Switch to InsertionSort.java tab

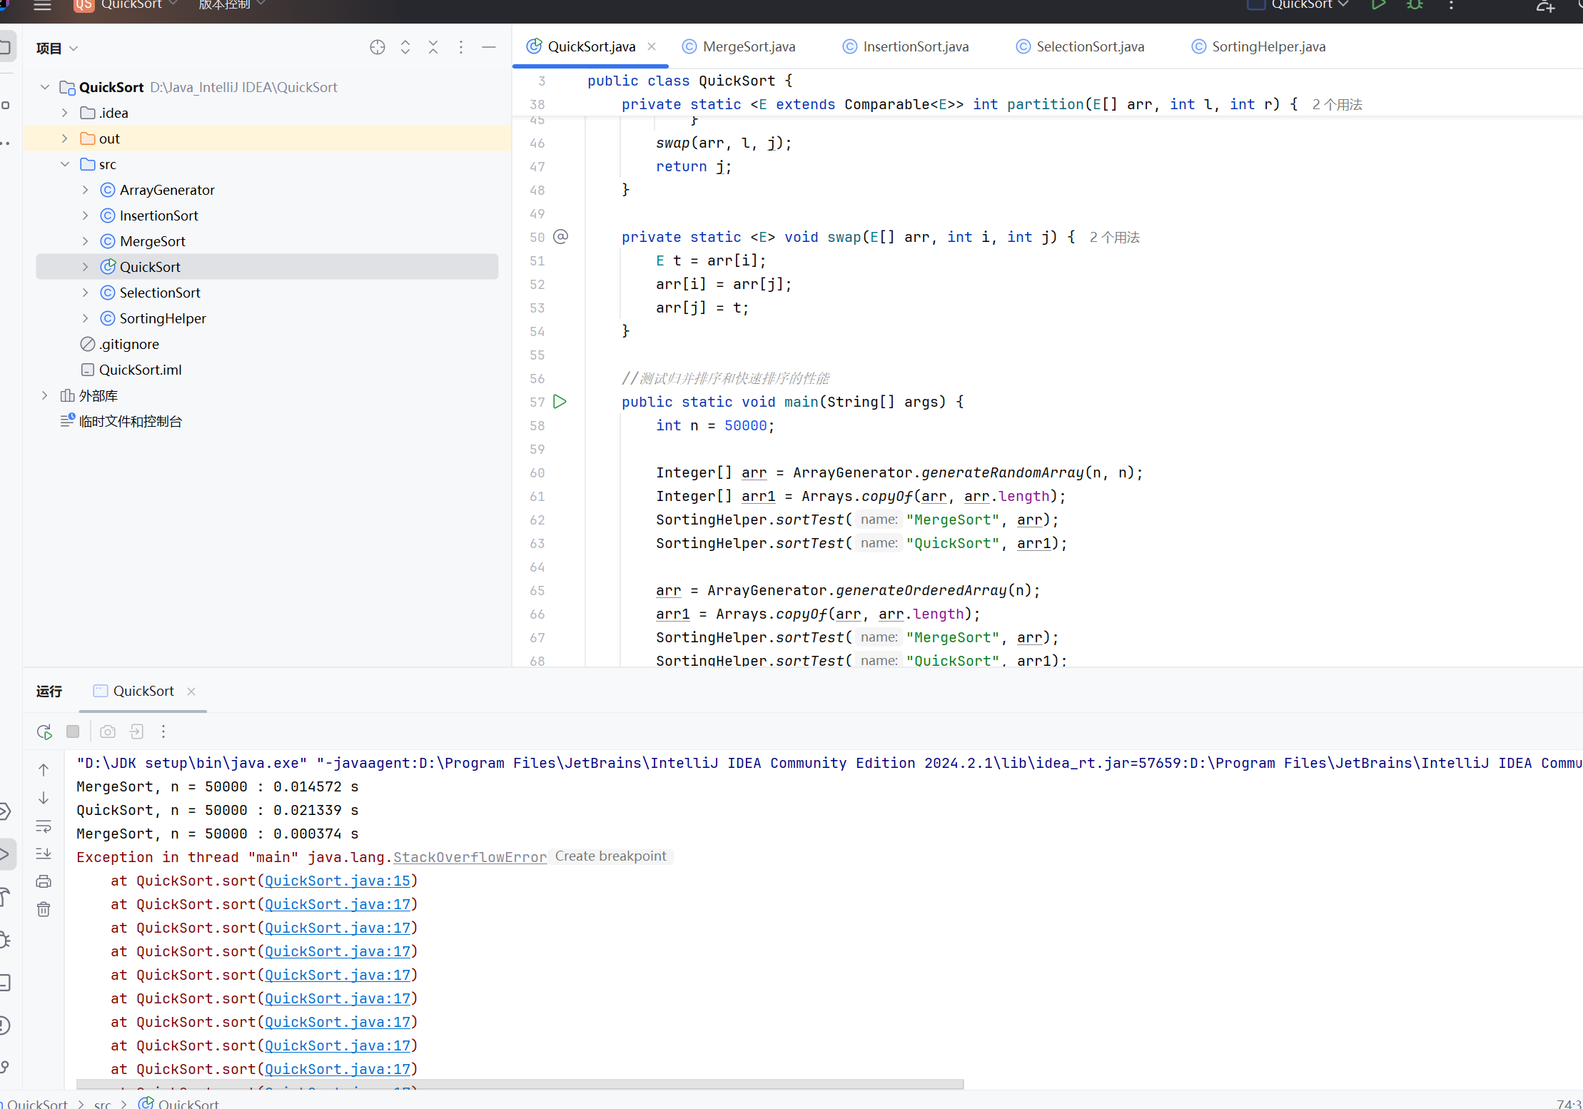coord(906,46)
